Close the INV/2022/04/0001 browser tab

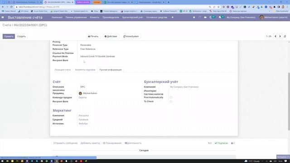tap(72, 2)
